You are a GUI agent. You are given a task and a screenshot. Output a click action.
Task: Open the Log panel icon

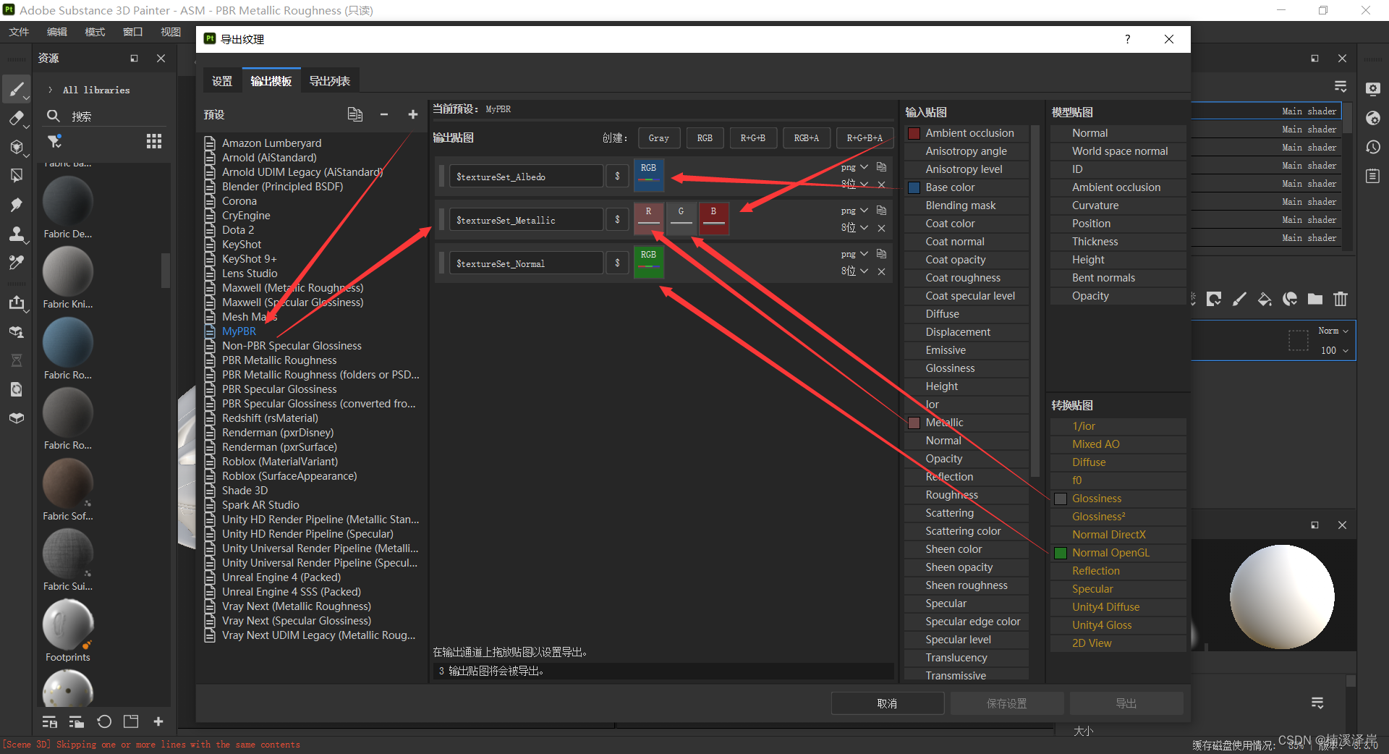point(1372,176)
